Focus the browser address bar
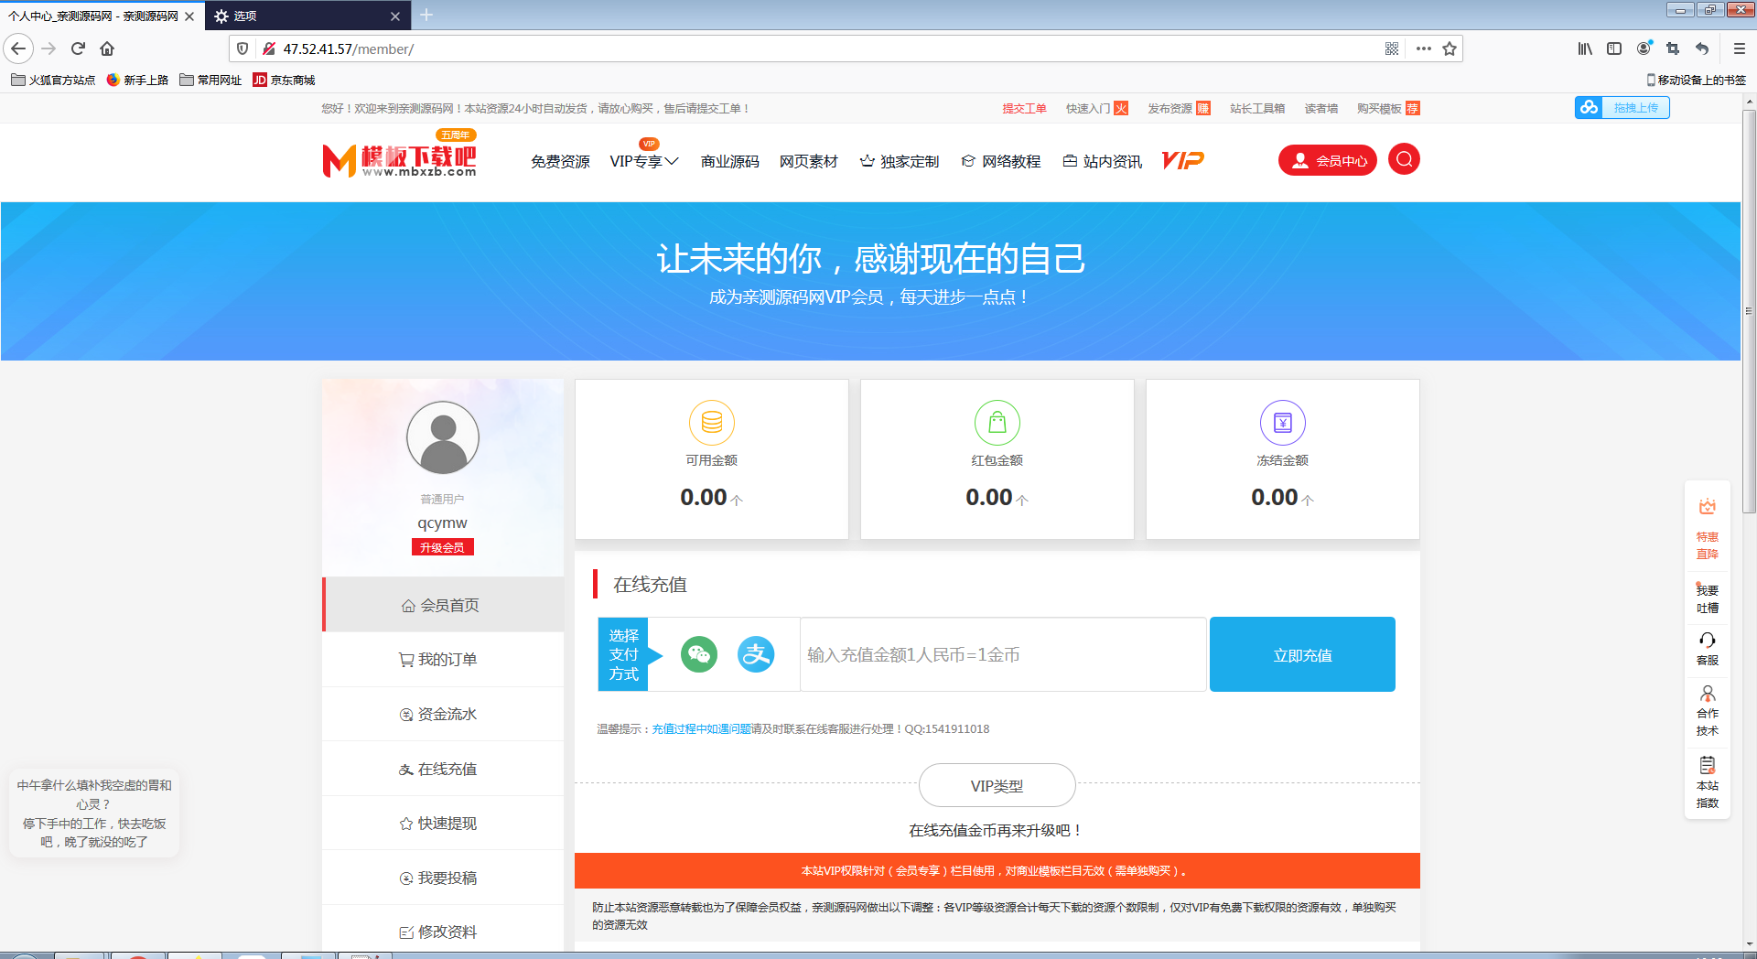The image size is (1757, 959). point(824,48)
